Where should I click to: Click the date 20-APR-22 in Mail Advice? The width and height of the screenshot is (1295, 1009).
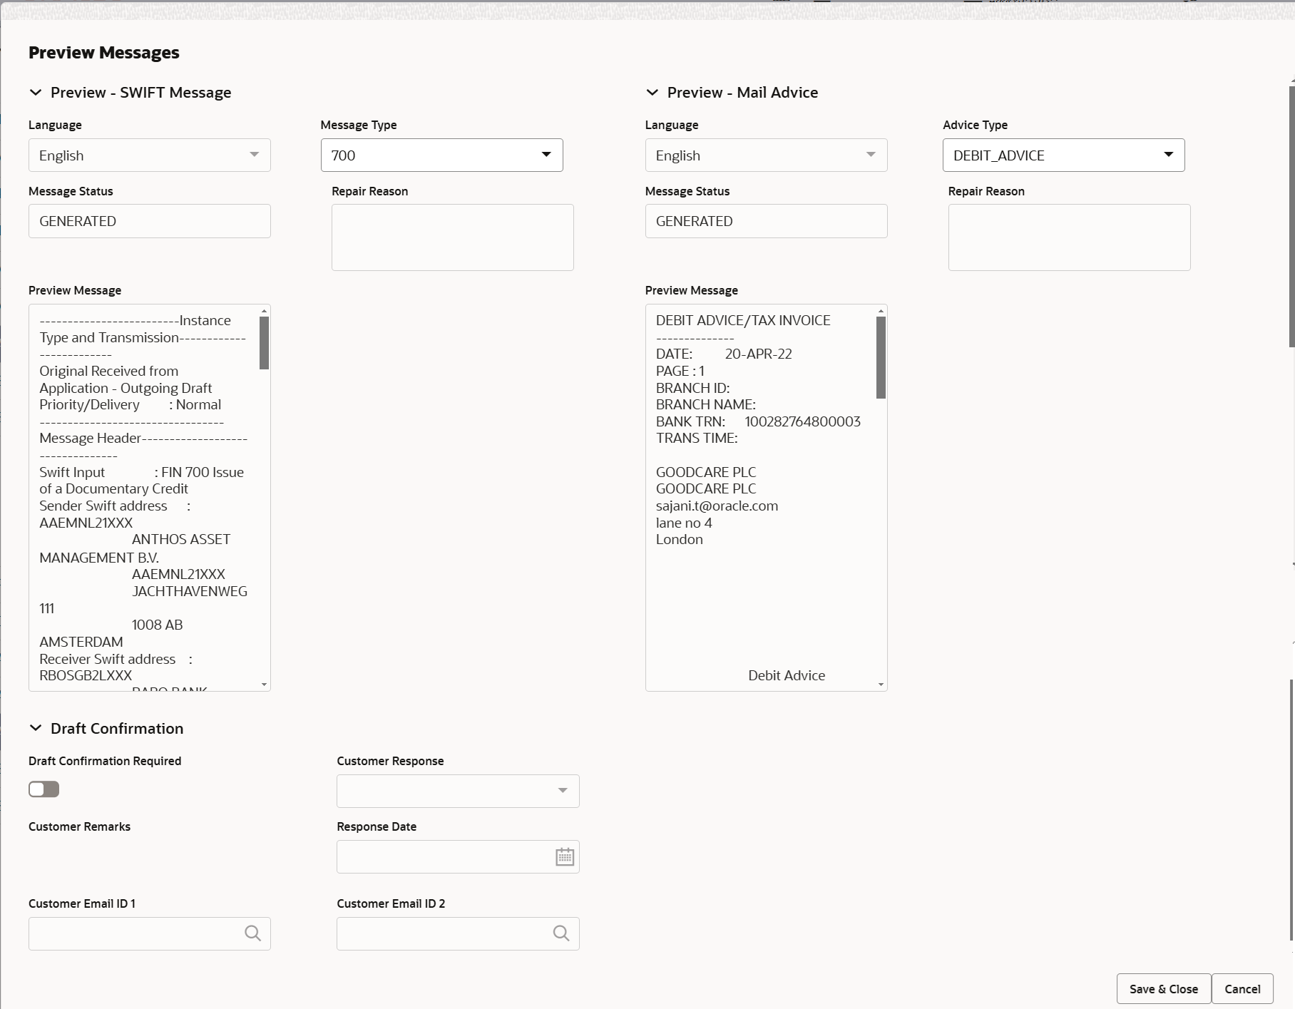click(x=758, y=354)
